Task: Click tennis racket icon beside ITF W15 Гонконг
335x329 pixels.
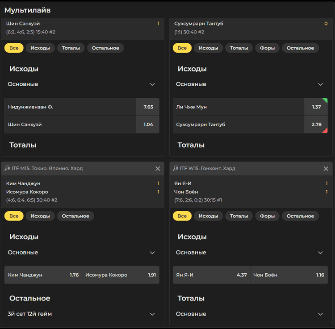Action: (x=176, y=168)
